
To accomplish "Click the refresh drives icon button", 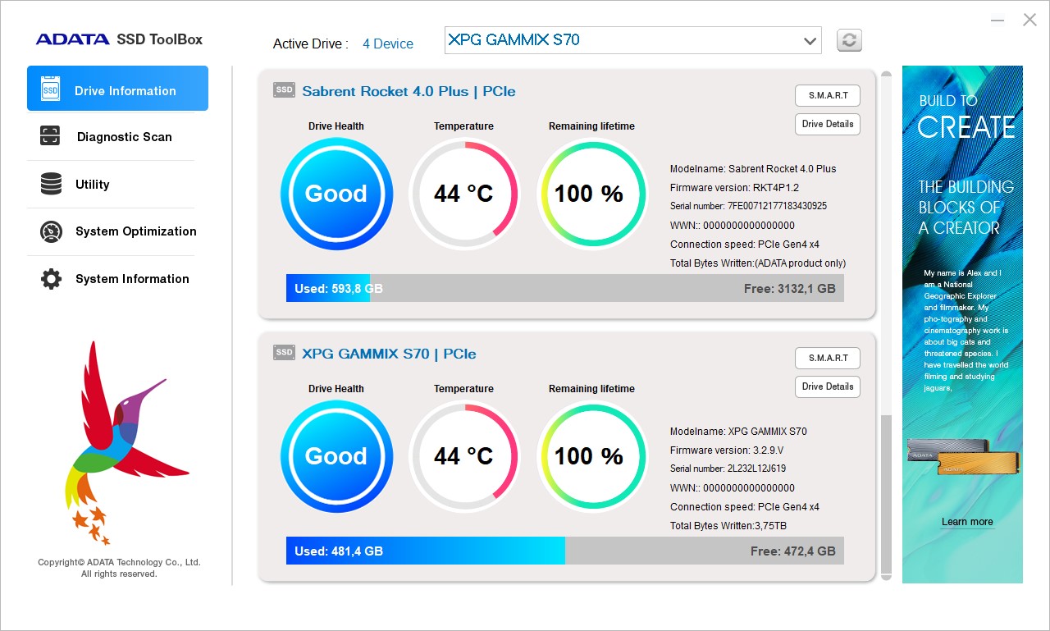I will (x=849, y=40).
